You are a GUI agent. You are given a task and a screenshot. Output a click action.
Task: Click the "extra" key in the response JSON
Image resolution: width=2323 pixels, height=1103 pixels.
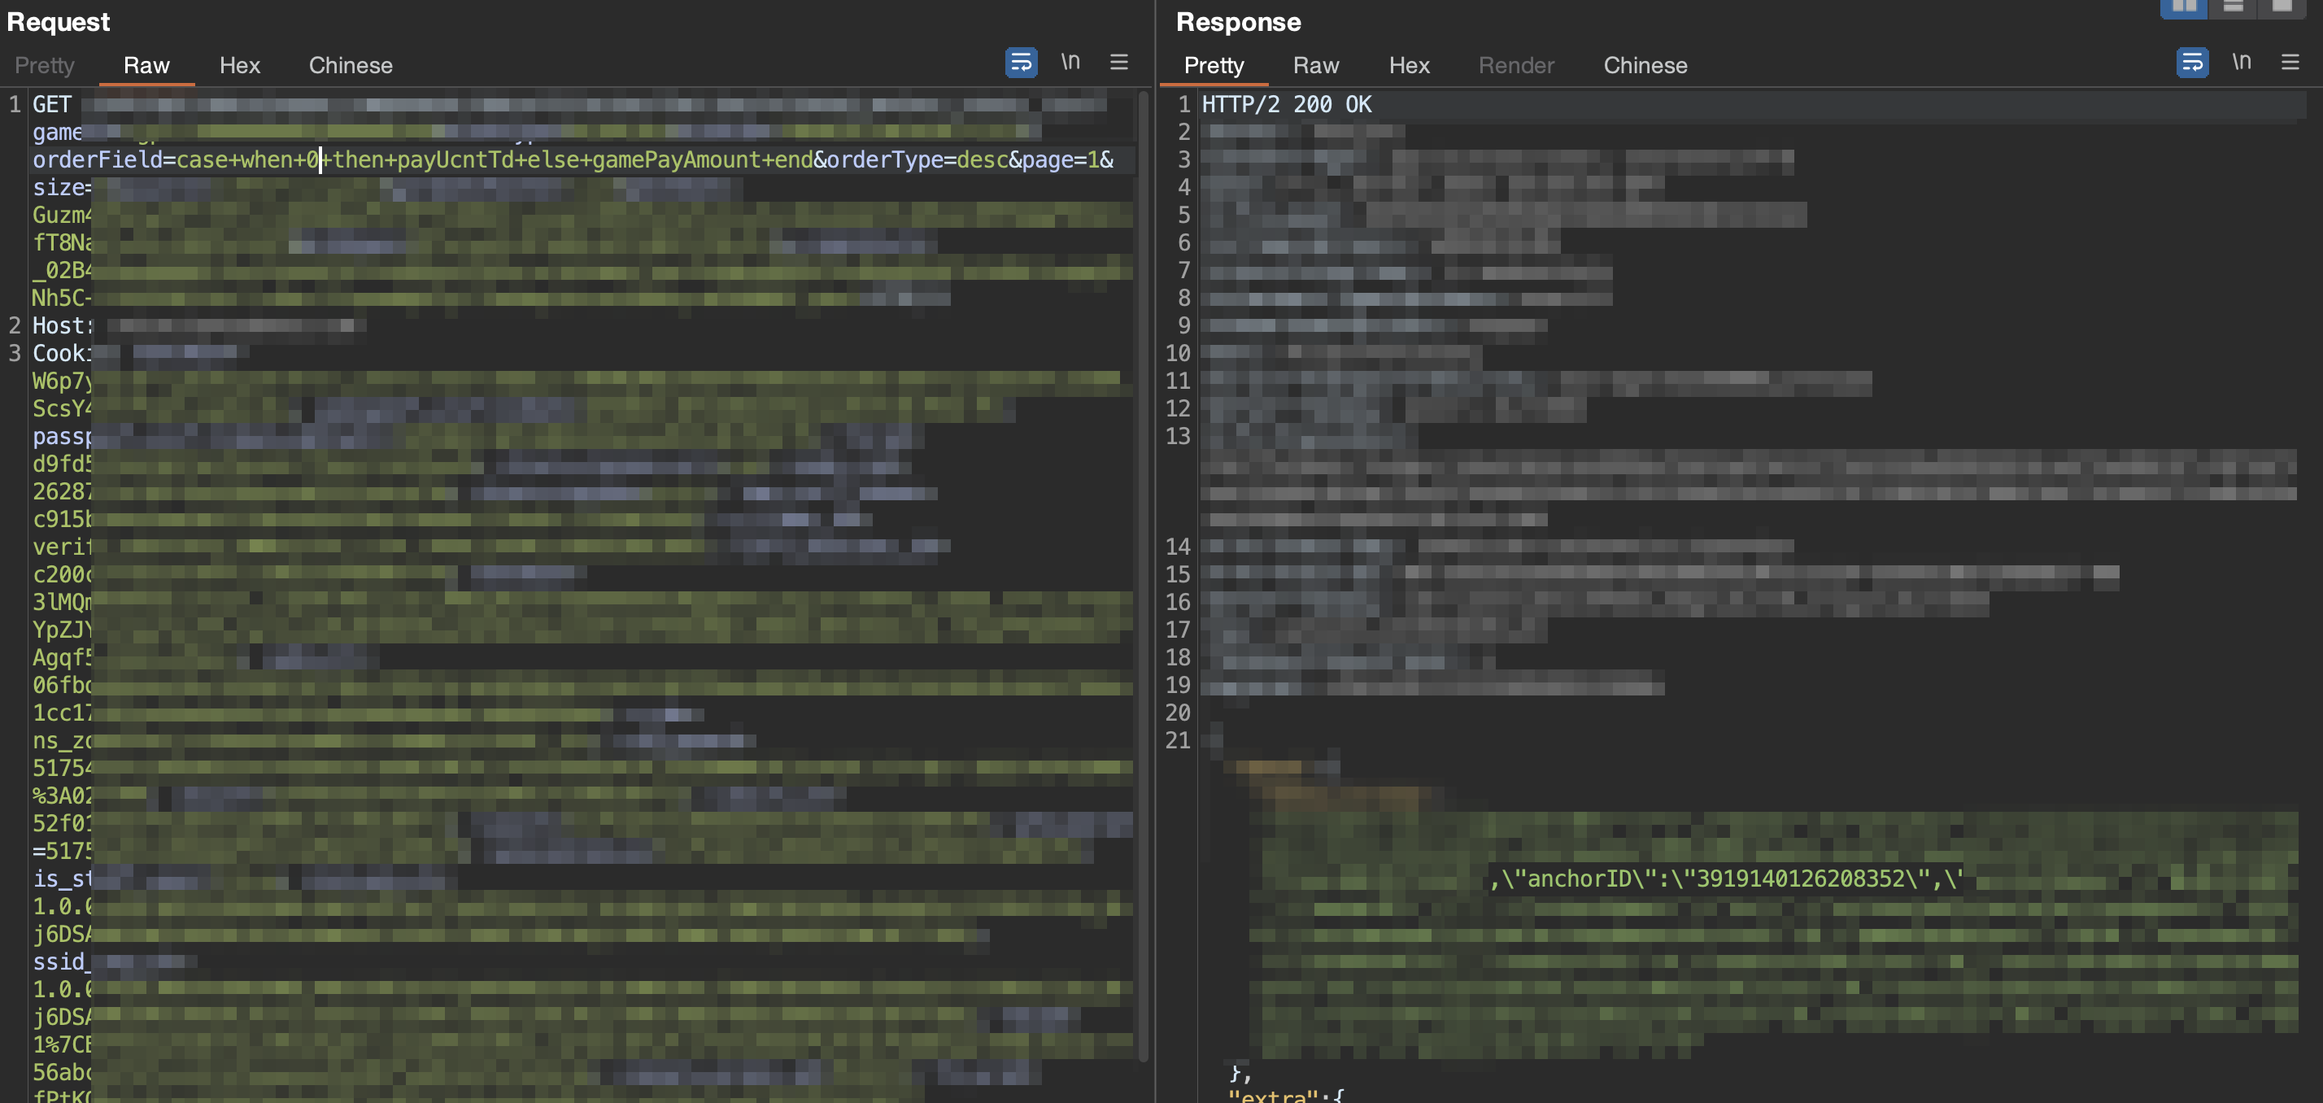(1272, 1095)
